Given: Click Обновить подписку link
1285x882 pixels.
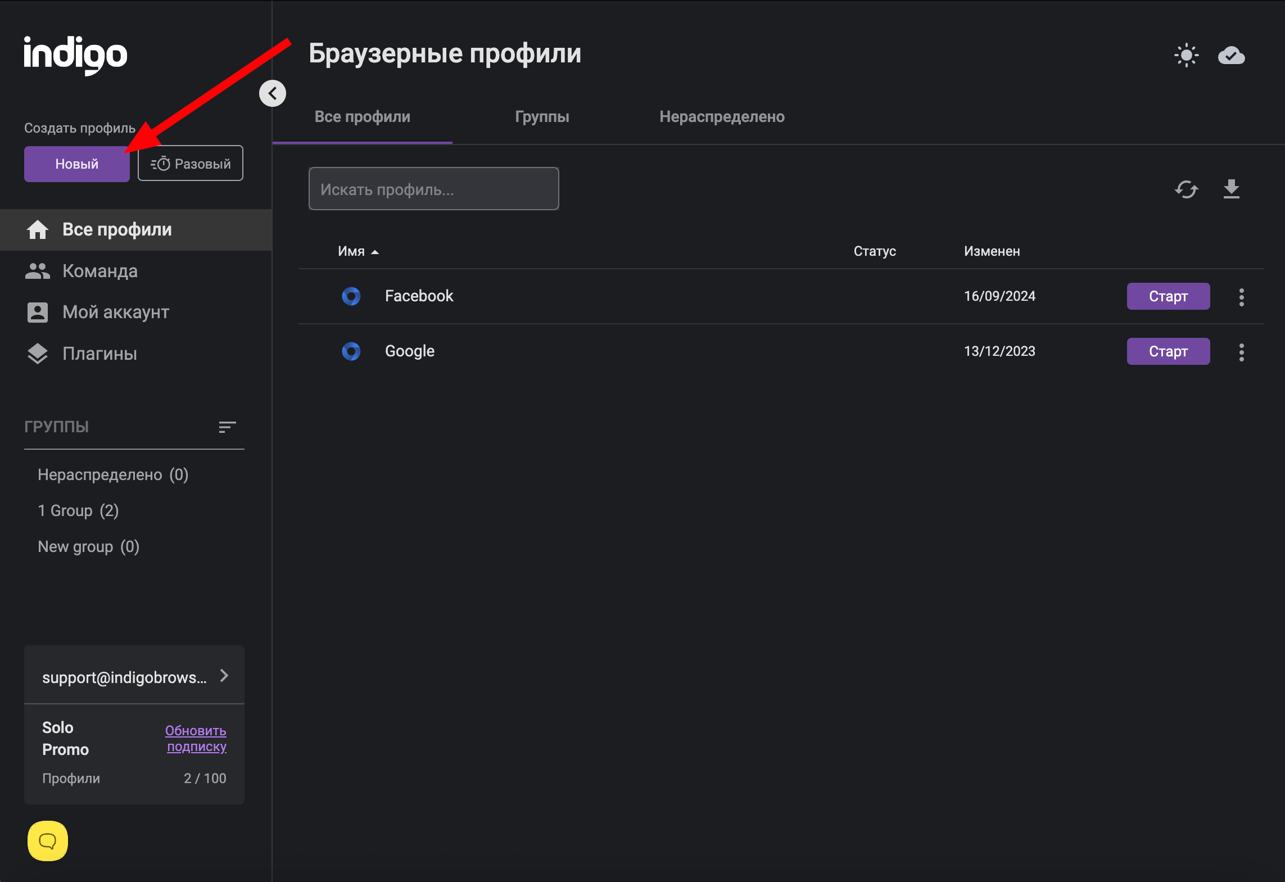Looking at the screenshot, I should coord(196,738).
